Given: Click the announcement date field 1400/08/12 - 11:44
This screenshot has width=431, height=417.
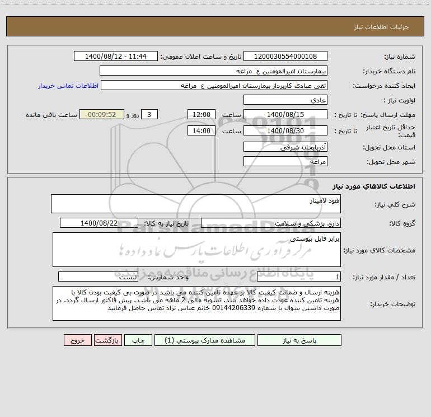Looking at the screenshot, I should tap(116, 56).
